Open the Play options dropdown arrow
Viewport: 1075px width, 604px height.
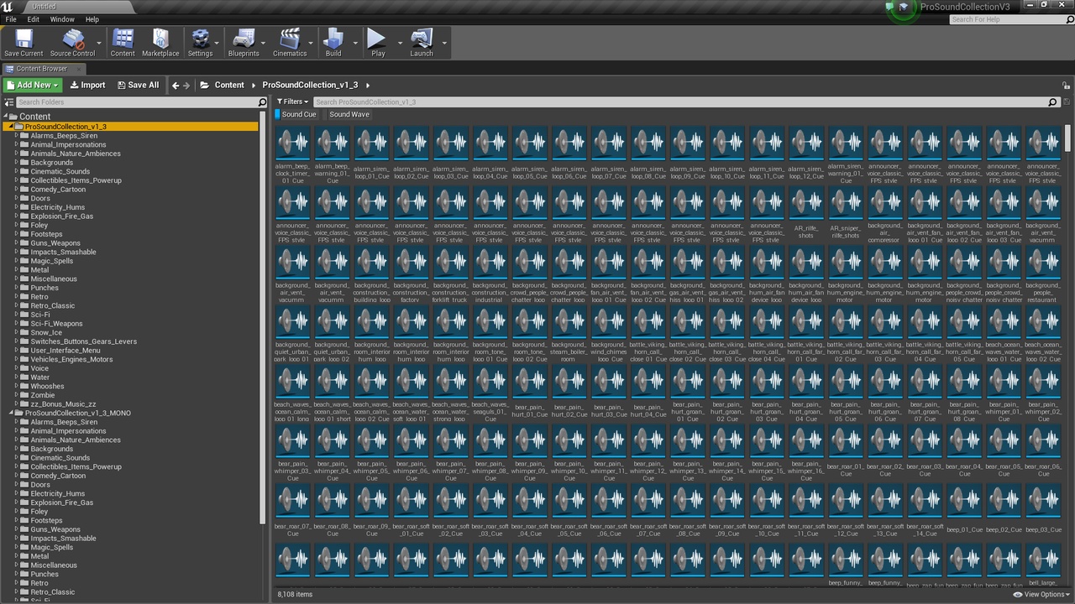tap(400, 42)
